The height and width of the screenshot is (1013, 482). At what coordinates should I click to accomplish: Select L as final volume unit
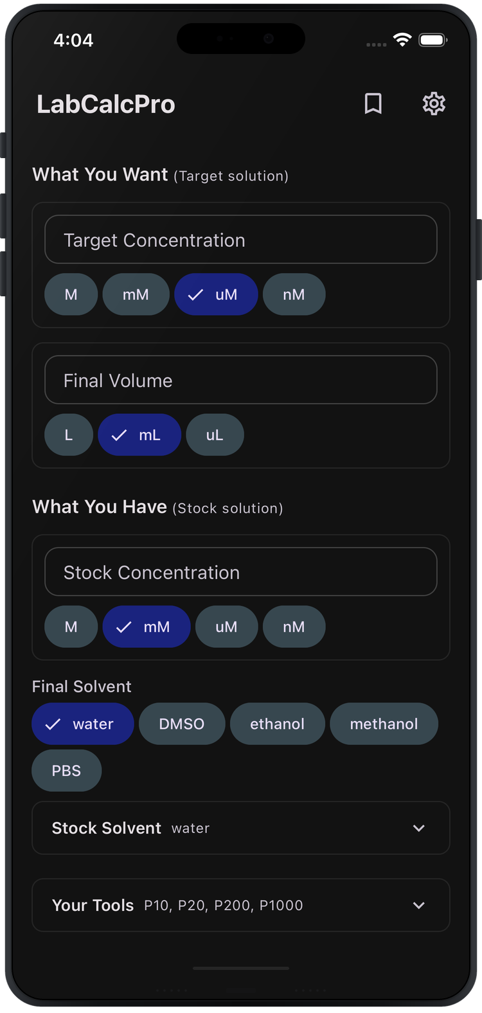click(68, 435)
